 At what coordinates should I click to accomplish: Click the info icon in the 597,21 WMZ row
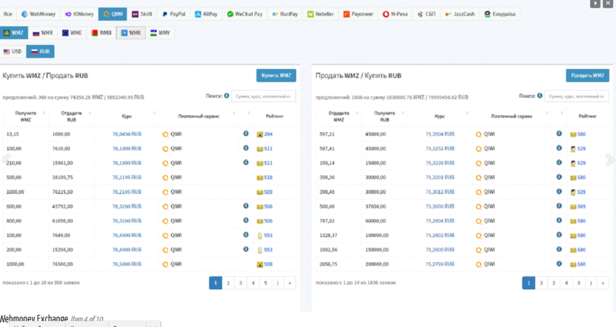click(559, 134)
